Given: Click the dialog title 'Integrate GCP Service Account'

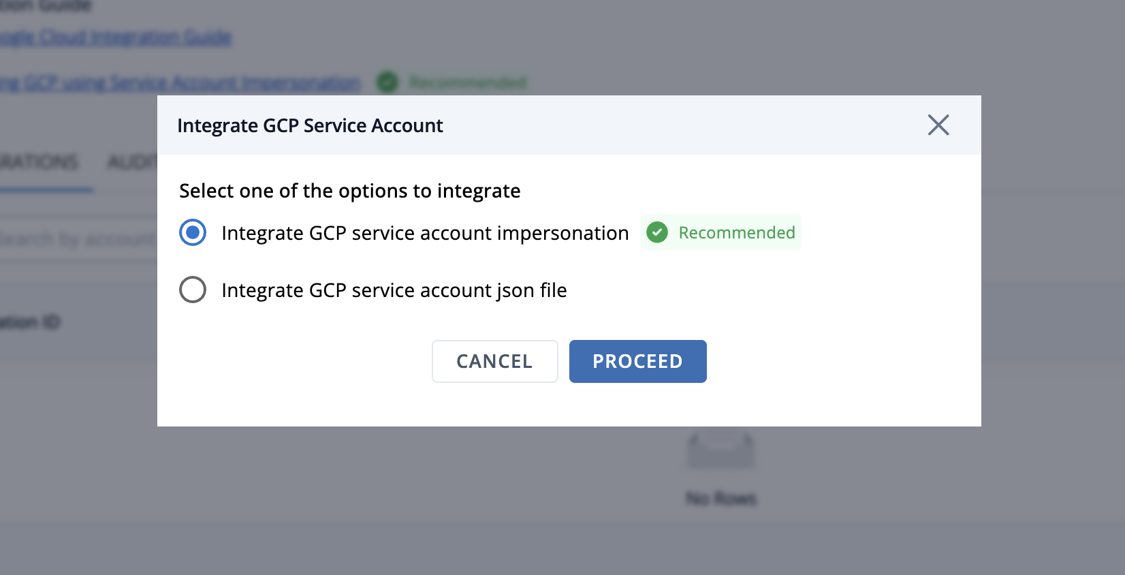Looking at the screenshot, I should [x=311, y=126].
